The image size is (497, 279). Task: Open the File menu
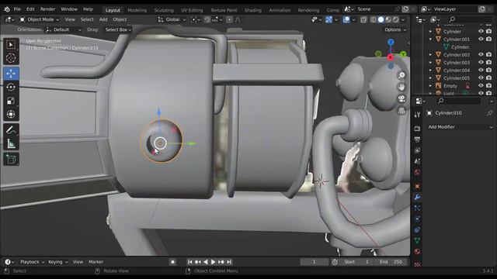pos(17,9)
